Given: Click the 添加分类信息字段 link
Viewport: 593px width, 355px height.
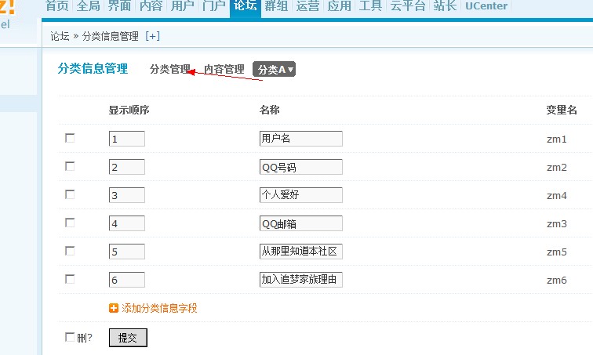Looking at the screenshot, I should (159, 308).
